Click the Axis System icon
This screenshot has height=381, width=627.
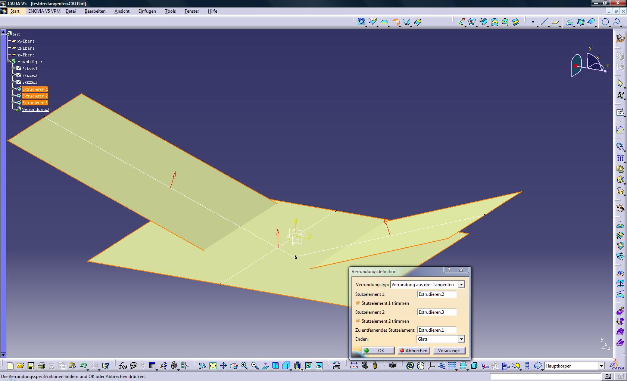tap(431, 366)
